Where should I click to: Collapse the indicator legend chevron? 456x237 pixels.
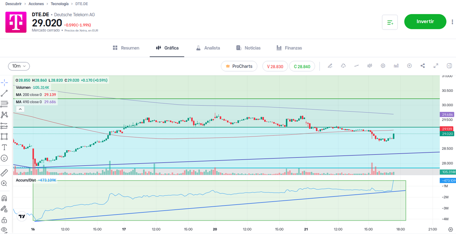(20, 109)
